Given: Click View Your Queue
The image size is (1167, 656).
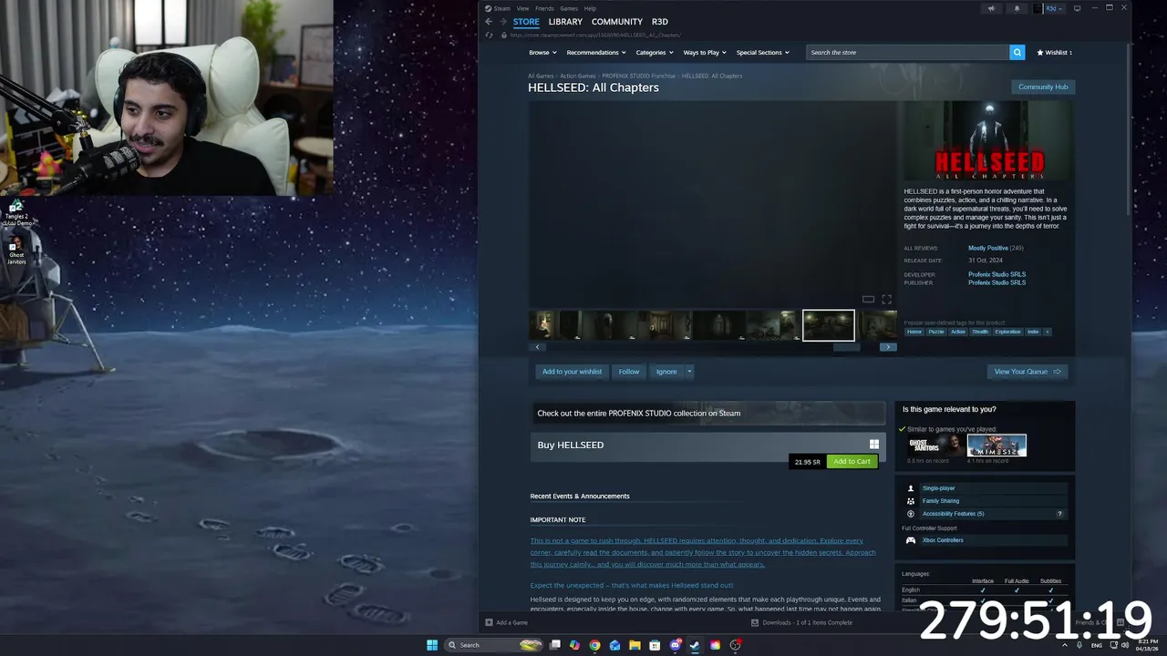Looking at the screenshot, I should pyautogui.click(x=1027, y=372).
